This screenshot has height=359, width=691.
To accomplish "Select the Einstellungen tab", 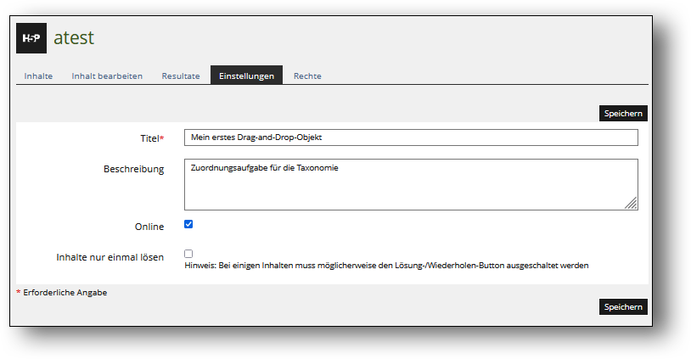I will 246,76.
